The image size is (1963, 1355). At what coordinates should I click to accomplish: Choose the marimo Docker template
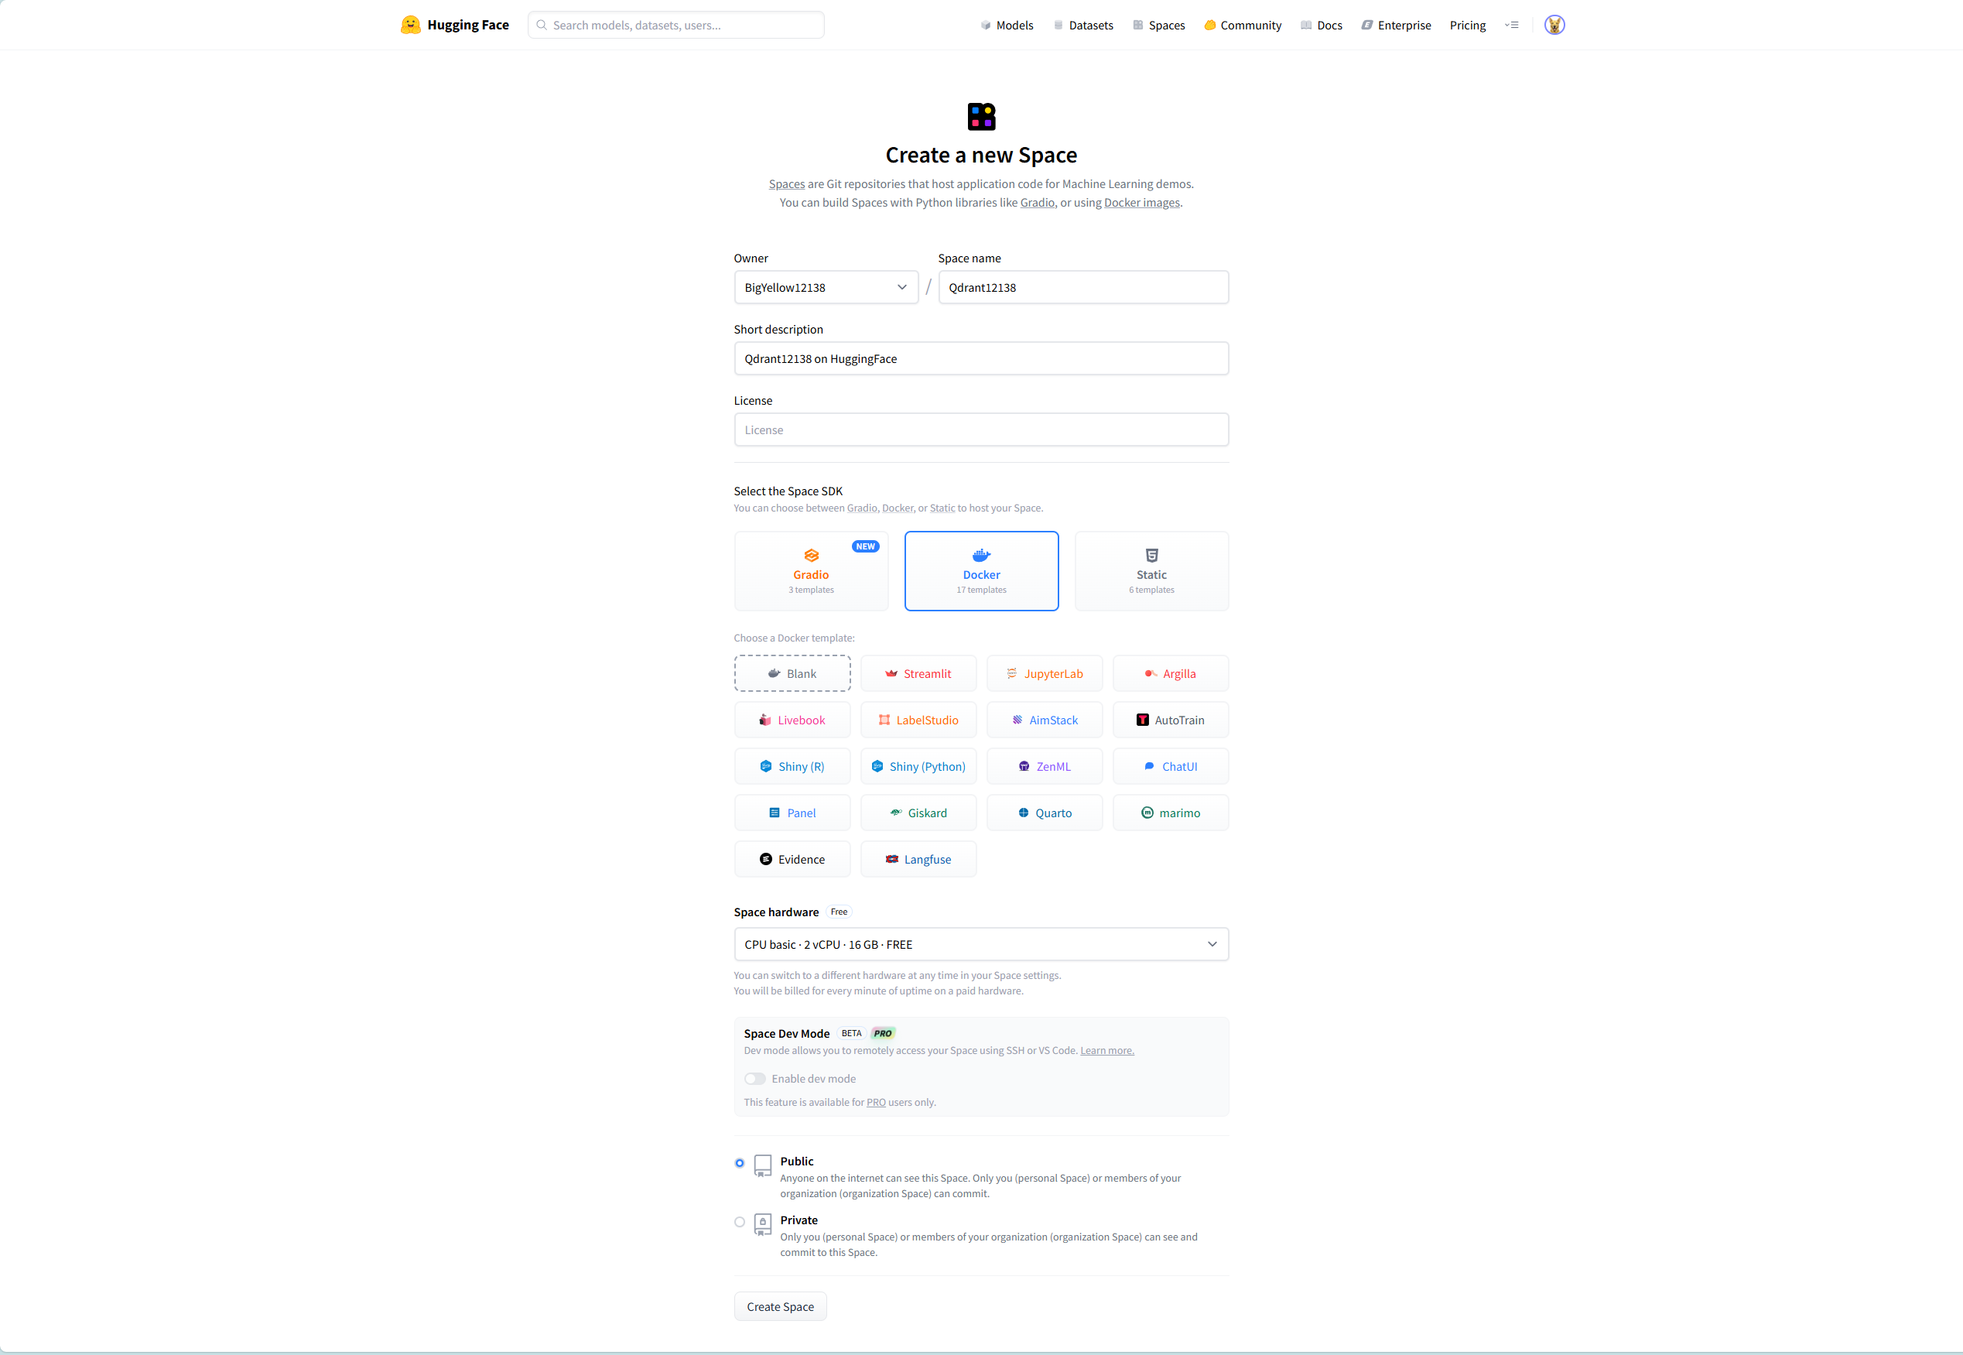pos(1171,813)
